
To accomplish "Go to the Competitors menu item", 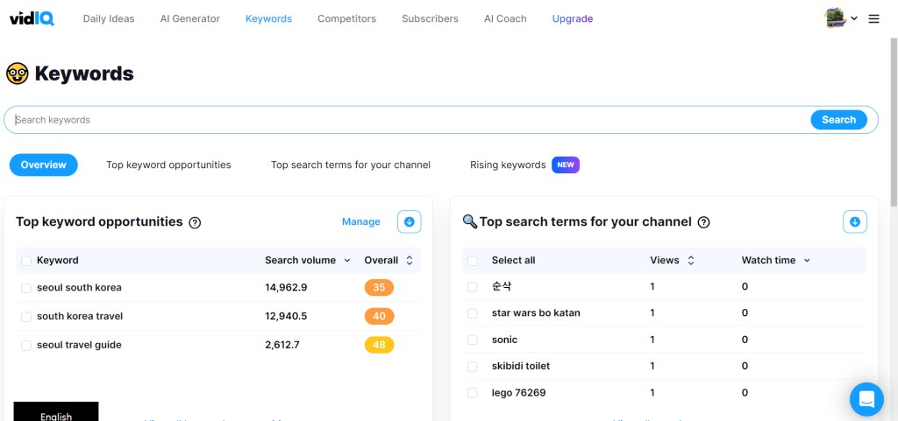I will [x=346, y=18].
